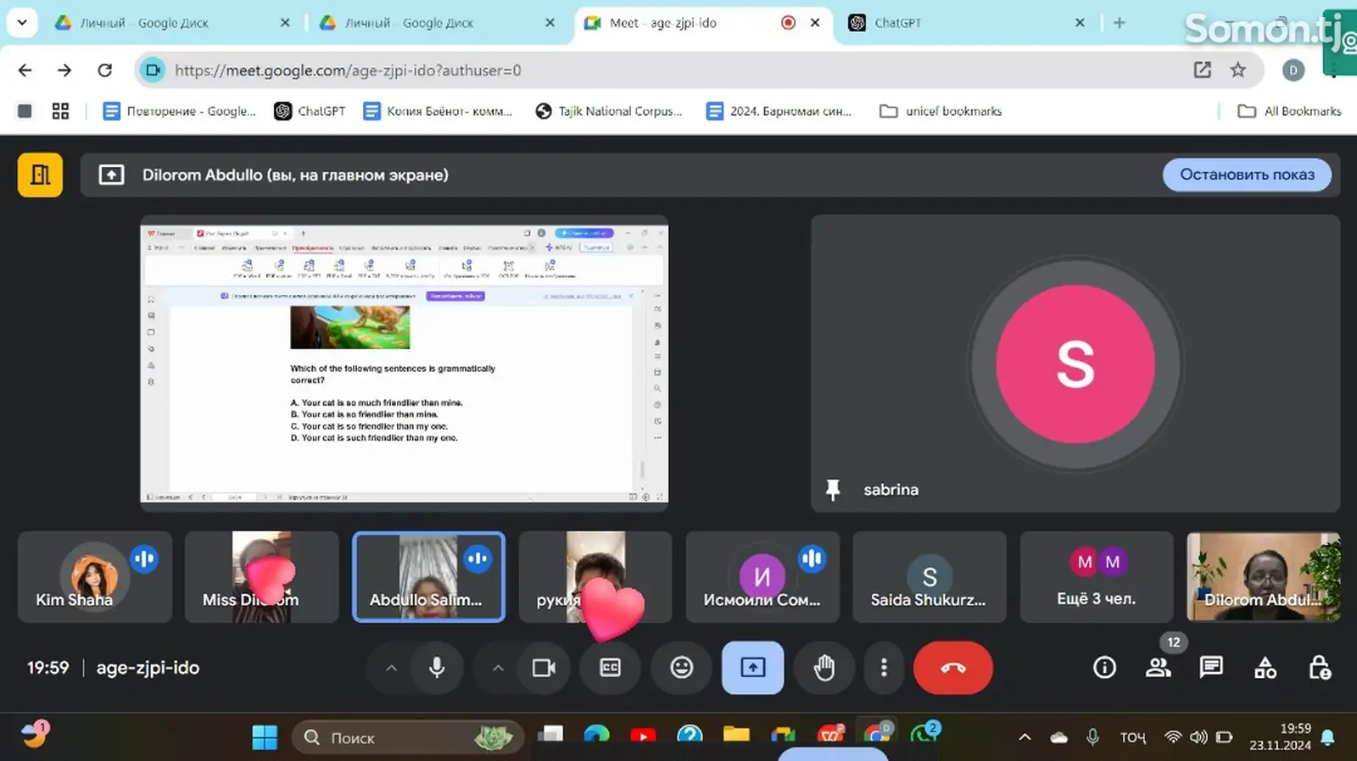Go forward in the browser
This screenshot has height=761, width=1357.
[64, 70]
